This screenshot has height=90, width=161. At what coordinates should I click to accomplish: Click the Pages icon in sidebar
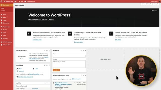pyautogui.click(x=2, y=20)
